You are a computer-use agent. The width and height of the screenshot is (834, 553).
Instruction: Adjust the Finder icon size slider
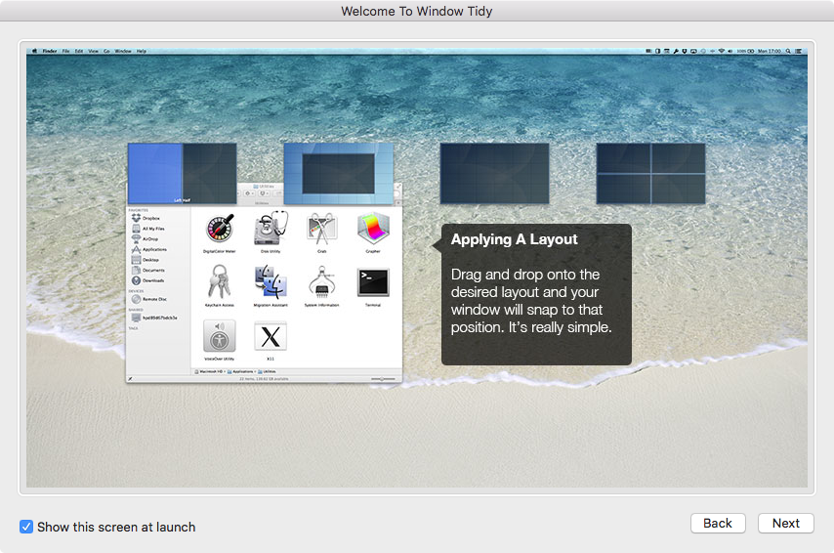383,379
